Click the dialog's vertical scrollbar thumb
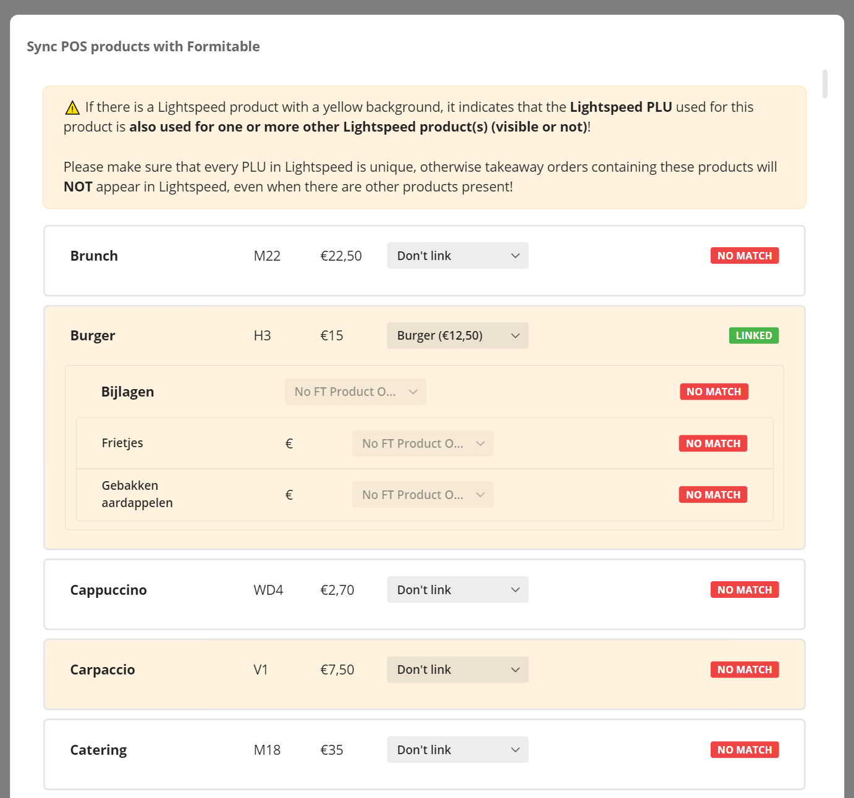Image resolution: width=854 pixels, height=798 pixels. [825, 84]
